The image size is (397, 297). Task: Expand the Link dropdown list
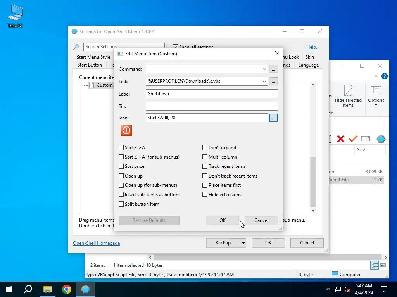(x=264, y=82)
